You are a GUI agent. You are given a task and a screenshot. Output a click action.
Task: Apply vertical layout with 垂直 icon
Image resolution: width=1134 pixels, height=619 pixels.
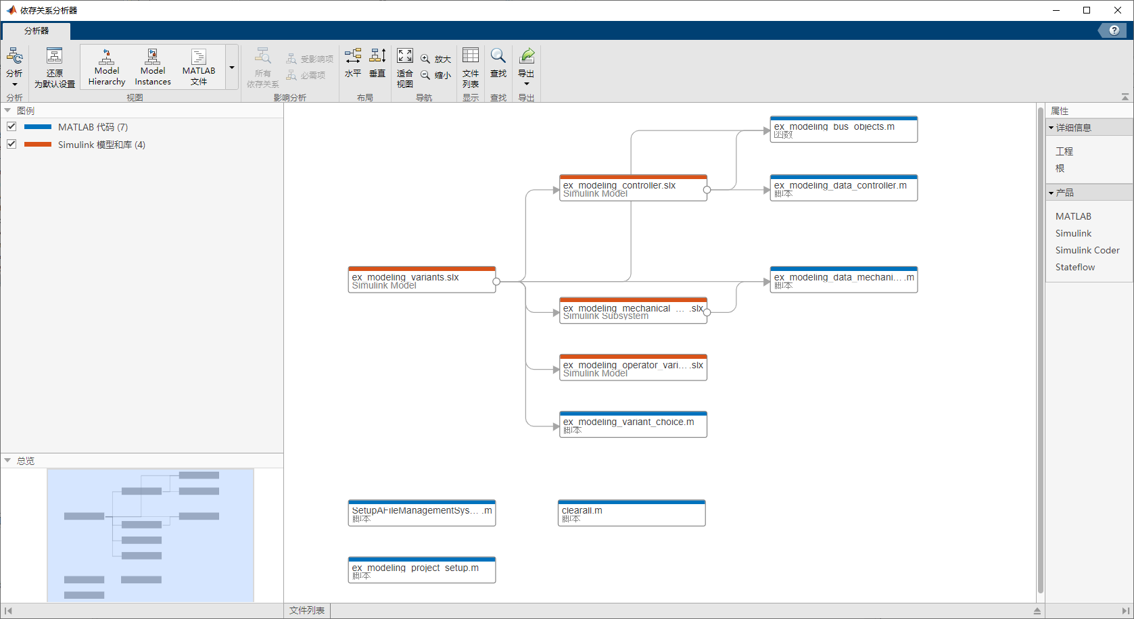click(377, 64)
